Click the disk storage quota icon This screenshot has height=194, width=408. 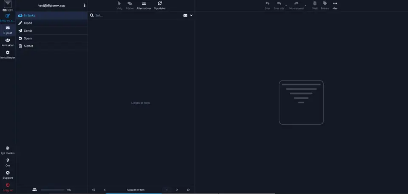coord(34,190)
